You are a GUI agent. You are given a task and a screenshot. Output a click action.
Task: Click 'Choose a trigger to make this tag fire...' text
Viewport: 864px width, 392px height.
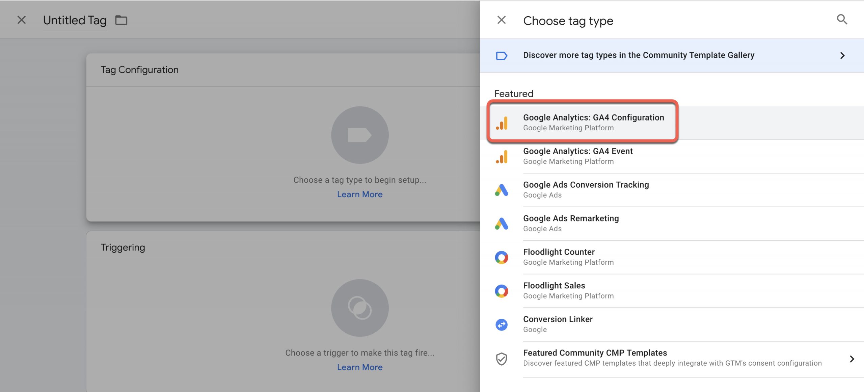pos(360,353)
